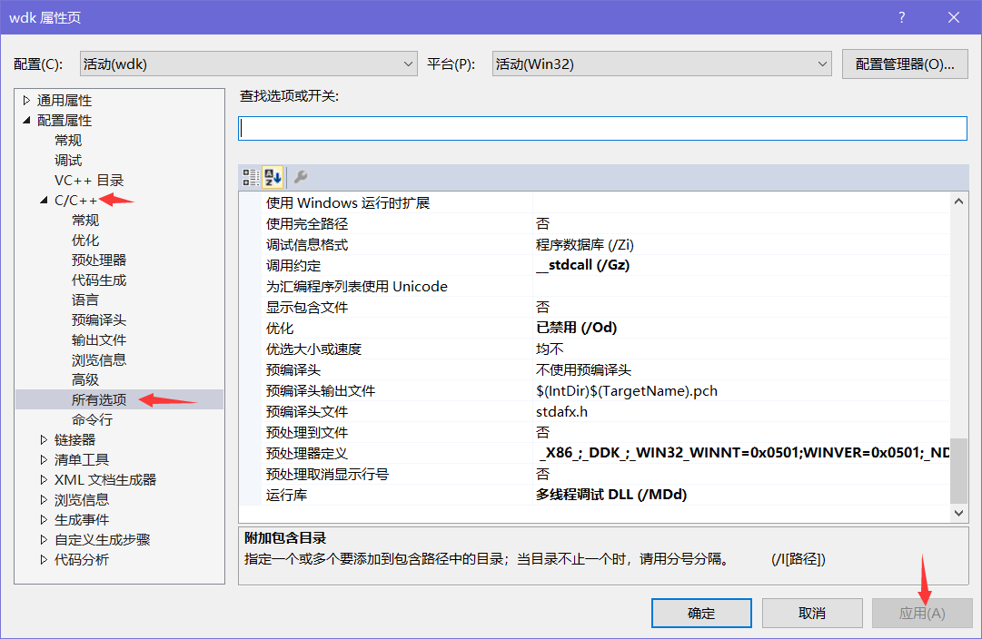Click the 程序数据库 (/Zi) value
982x639 pixels.
coord(585,245)
